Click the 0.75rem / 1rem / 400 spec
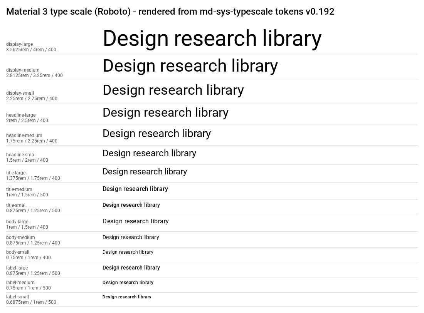 tap(29, 257)
